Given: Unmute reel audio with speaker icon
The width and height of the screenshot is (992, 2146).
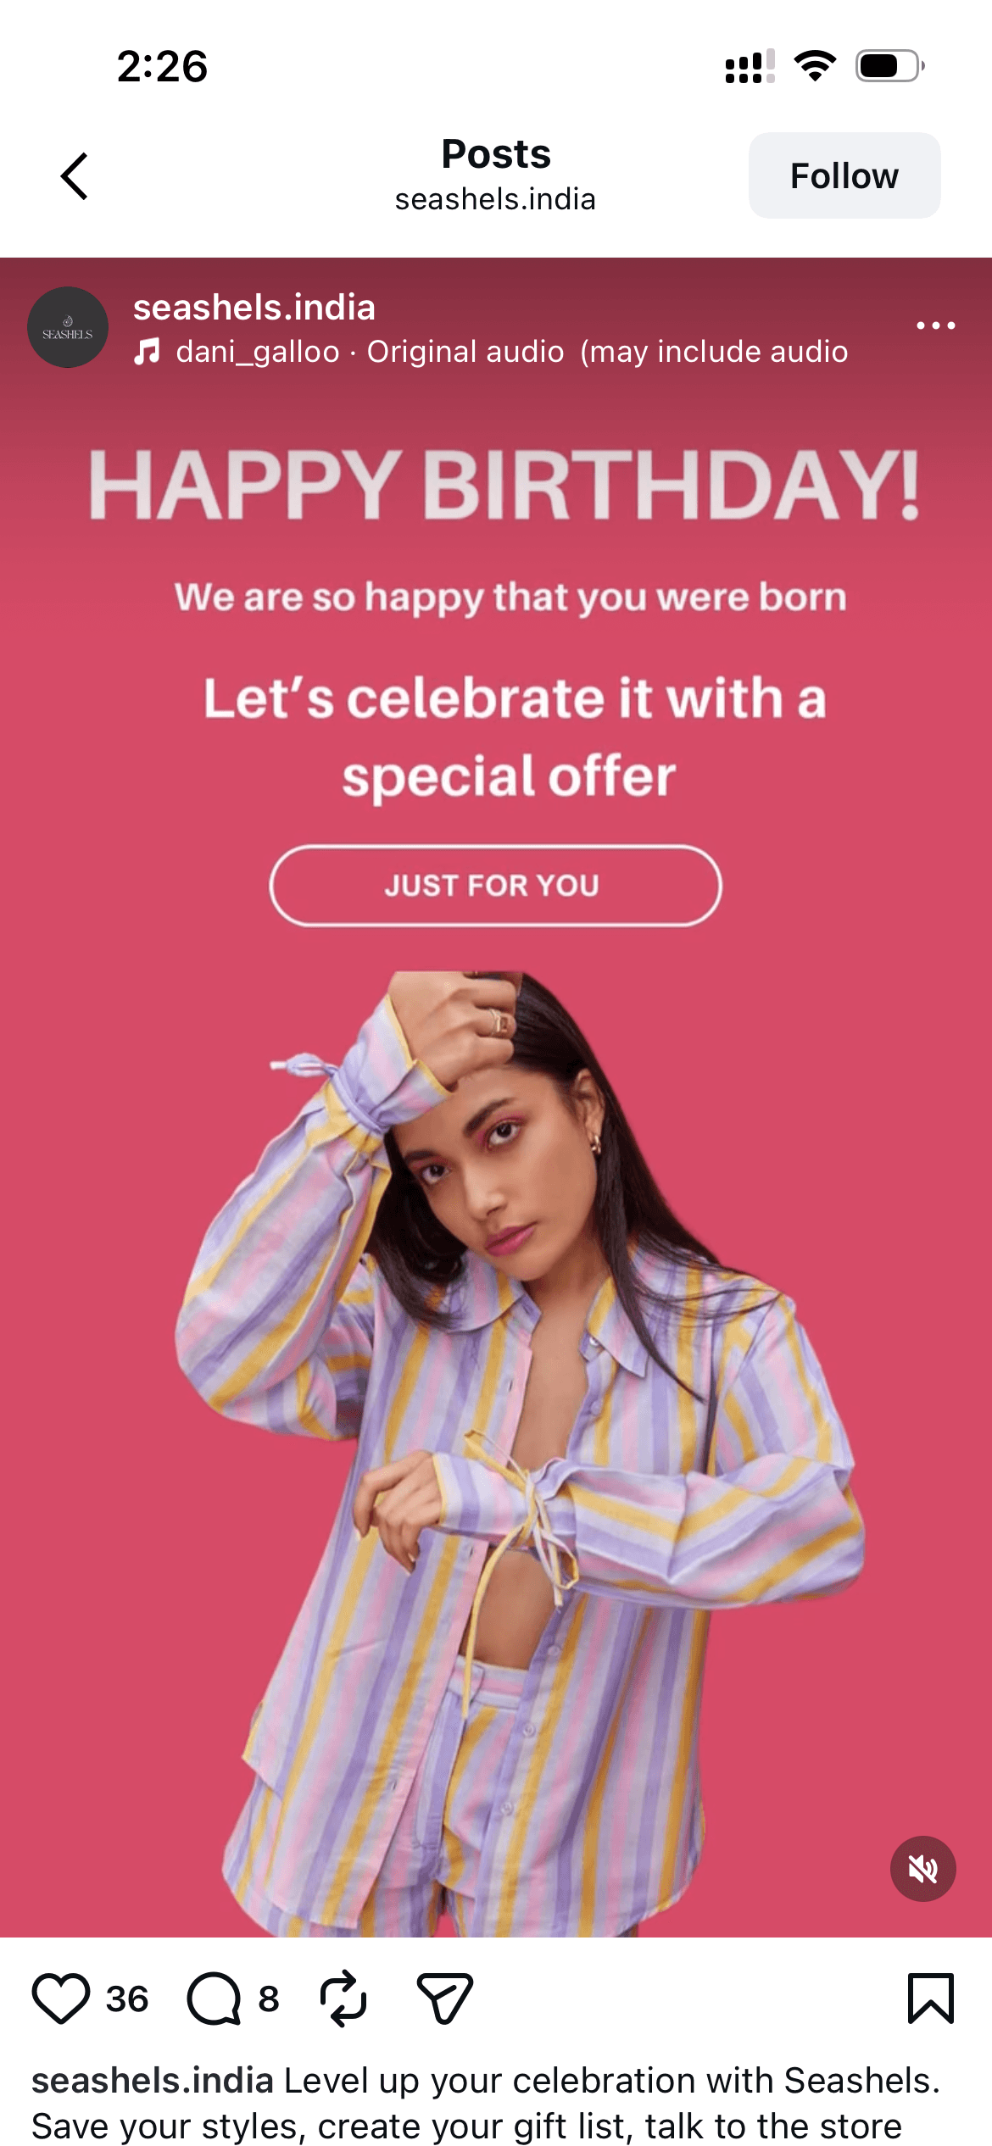Looking at the screenshot, I should point(923,1869).
